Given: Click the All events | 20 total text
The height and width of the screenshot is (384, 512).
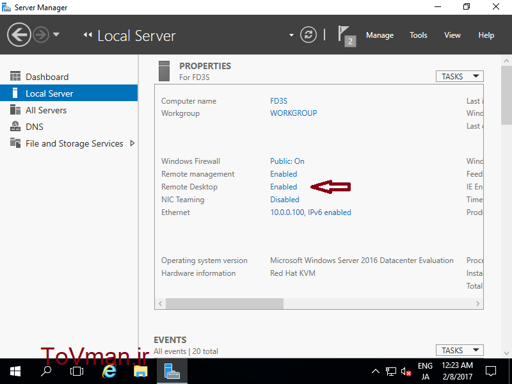Looking at the screenshot, I should tap(186, 351).
